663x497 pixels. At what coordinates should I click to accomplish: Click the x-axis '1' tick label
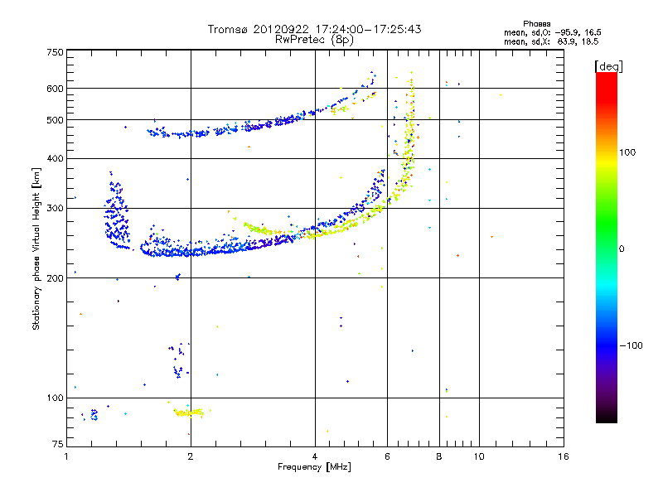tap(66, 456)
